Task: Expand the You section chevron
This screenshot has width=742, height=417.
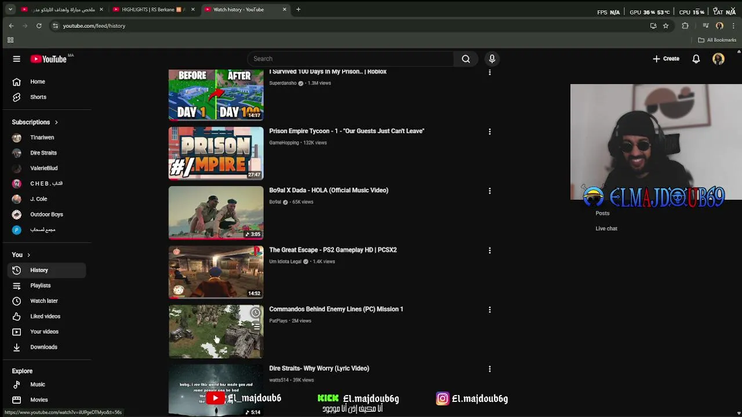Action: point(28,255)
